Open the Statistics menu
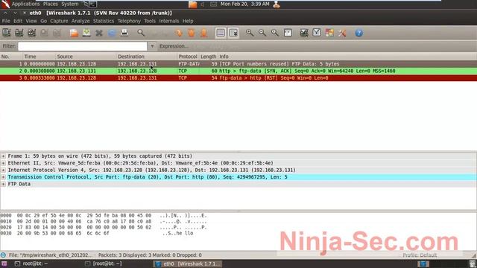The width and height of the screenshot is (477, 268). (x=104, y=21)
